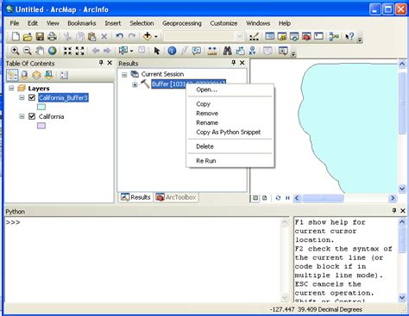Viewport: 409px width, 316px height.
Task: Expand the Buffer result entry
Action: 135,84
